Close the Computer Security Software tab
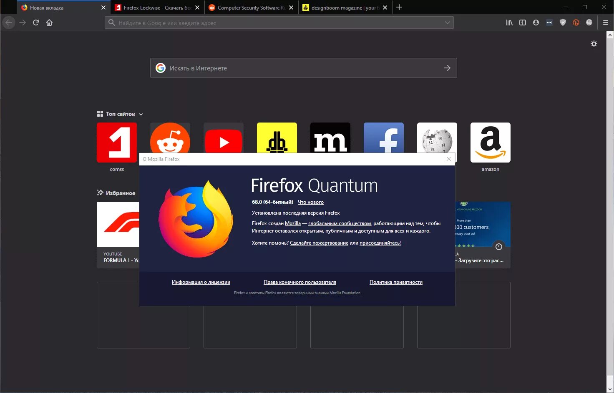This screenshot has width=614, height=393. 291,8
